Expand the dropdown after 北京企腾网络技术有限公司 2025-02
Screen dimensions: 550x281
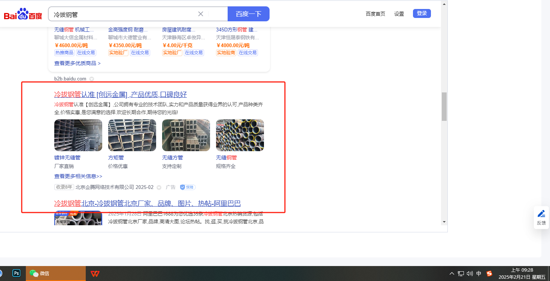(159, 187)
